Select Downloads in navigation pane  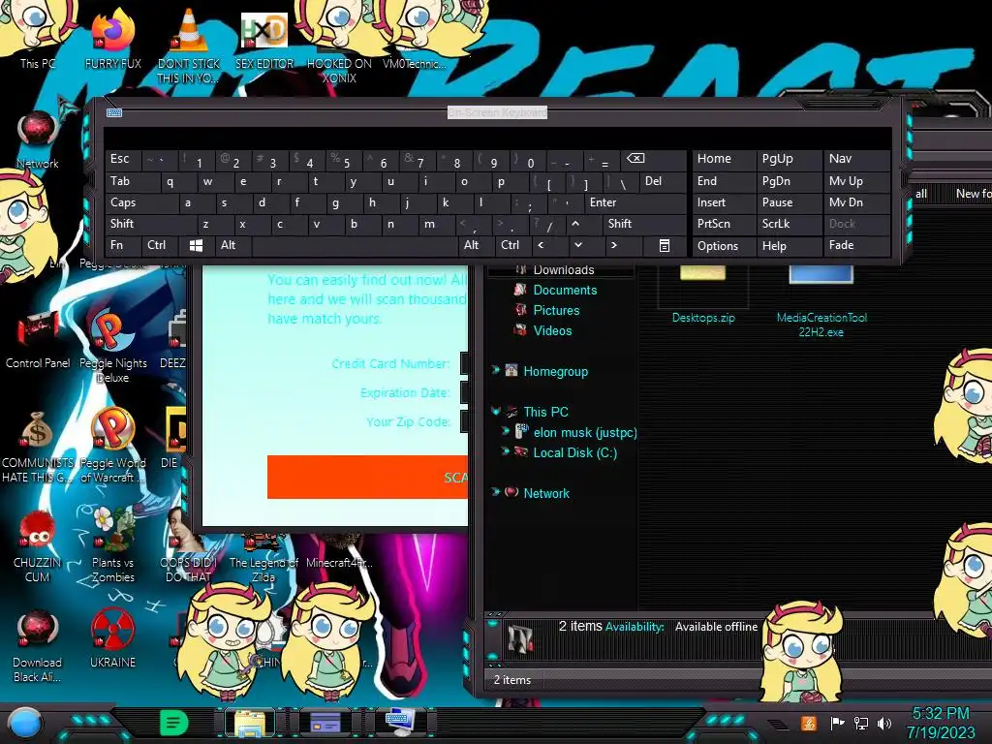564,270
